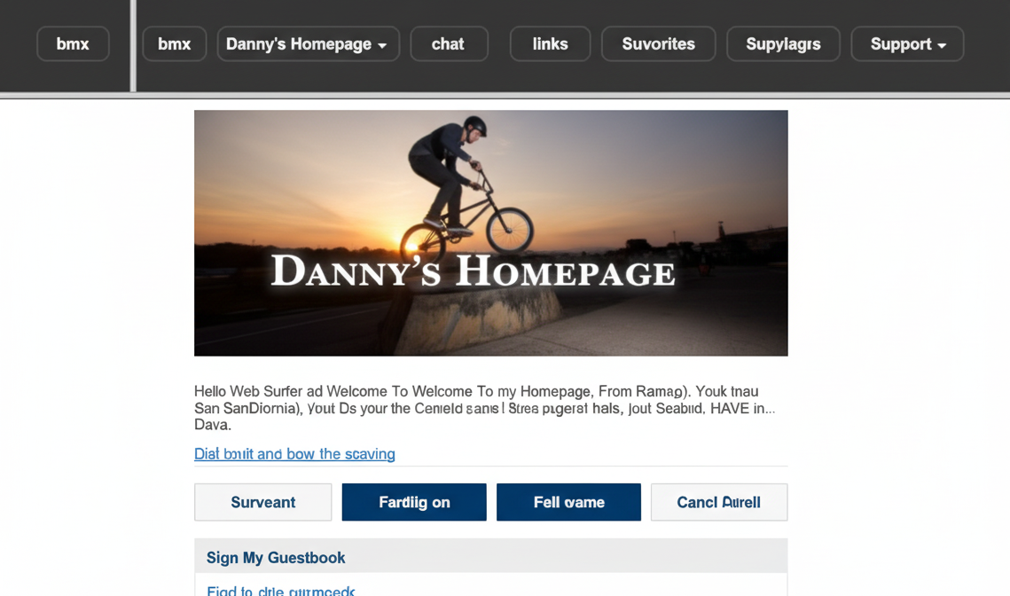Click the second bmx nav button
Image resolution: width=1010 pixels, height=596 pixels.
(175, 43)
